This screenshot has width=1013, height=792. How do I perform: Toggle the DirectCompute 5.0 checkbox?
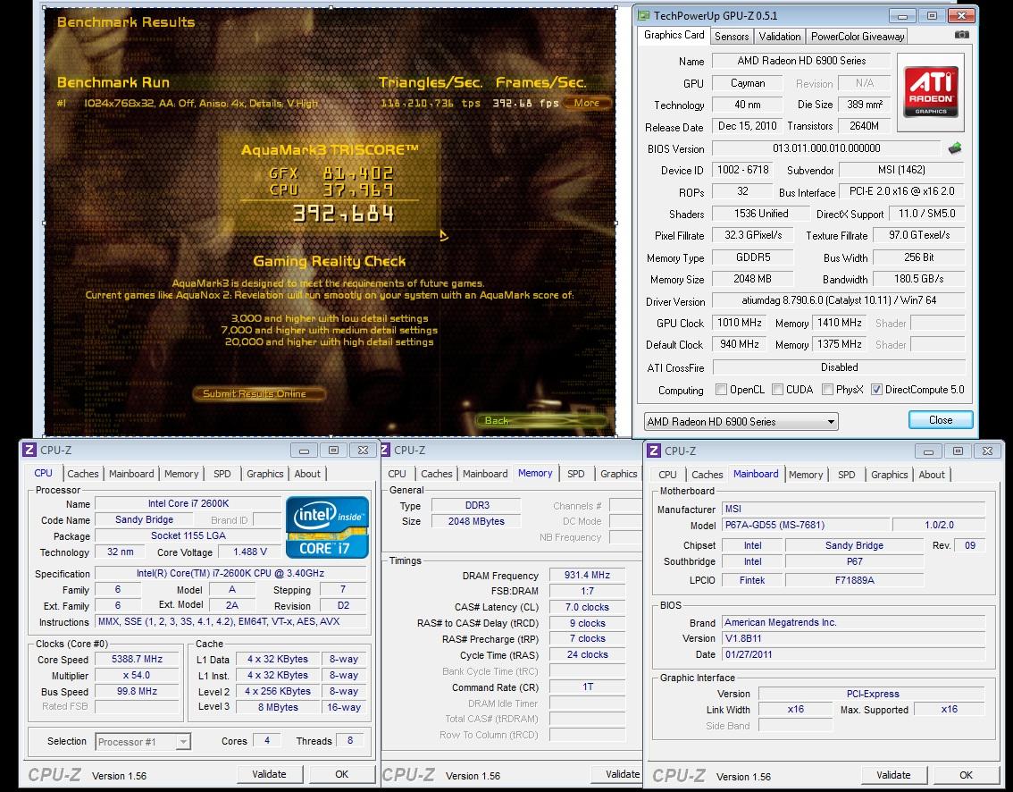coord(876,389)
